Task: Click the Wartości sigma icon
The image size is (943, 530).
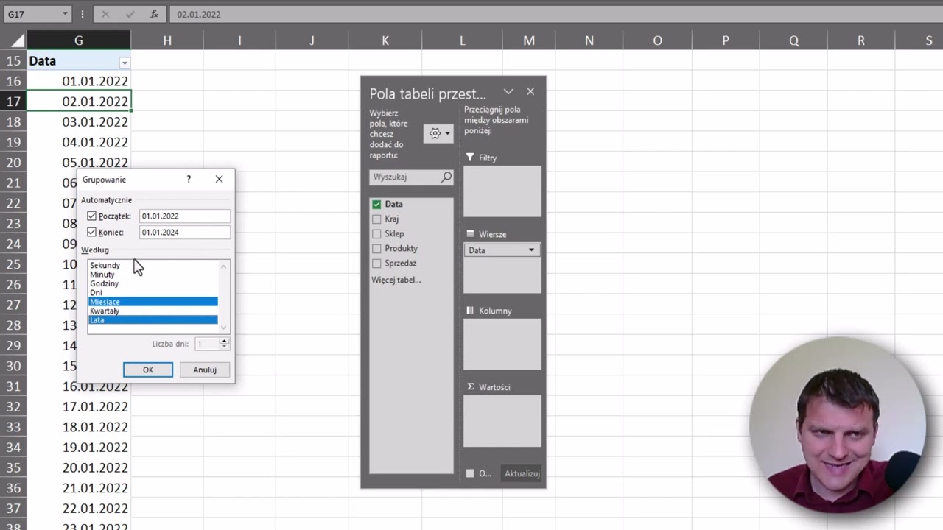Action: tap(470, 386)
